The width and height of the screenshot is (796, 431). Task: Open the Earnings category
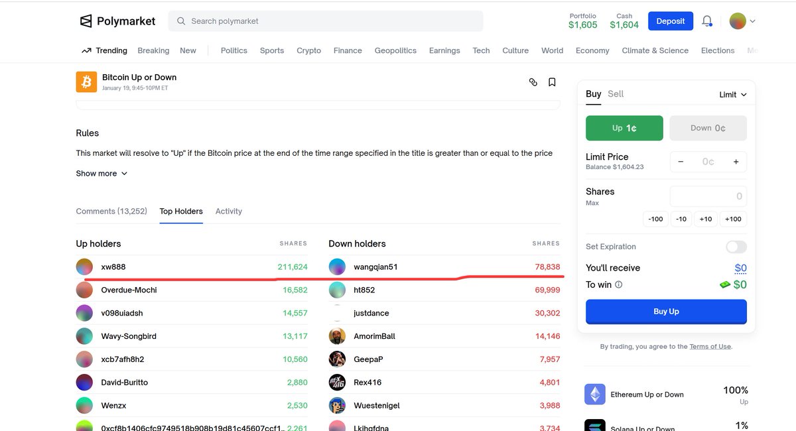[x=444, y=50]
